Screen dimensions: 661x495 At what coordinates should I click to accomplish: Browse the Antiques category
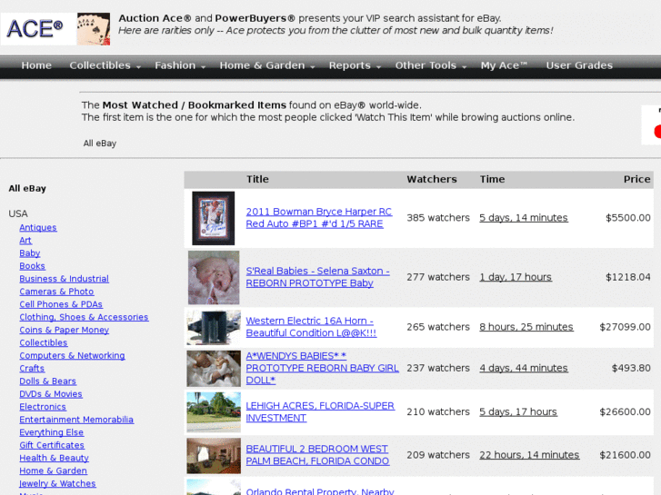coord(38,227)
